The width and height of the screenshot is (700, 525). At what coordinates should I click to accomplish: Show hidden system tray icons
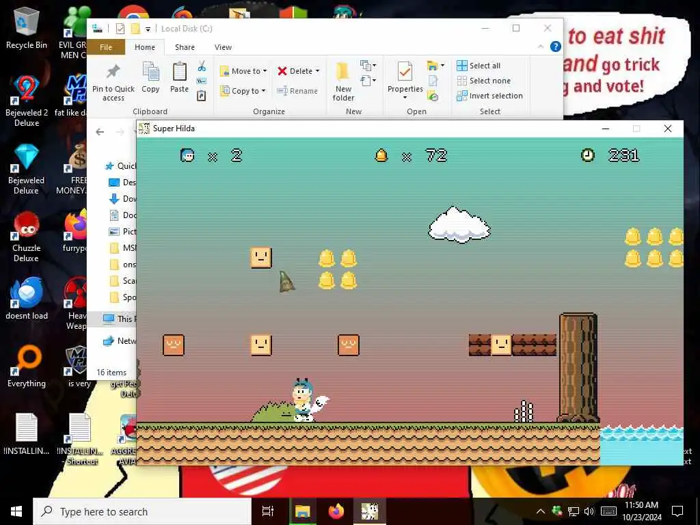tap(540, 511)
